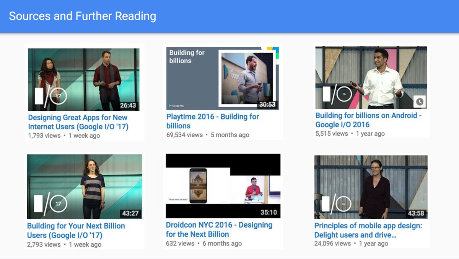Click the 26:43 duration badge

coord(128,105)
